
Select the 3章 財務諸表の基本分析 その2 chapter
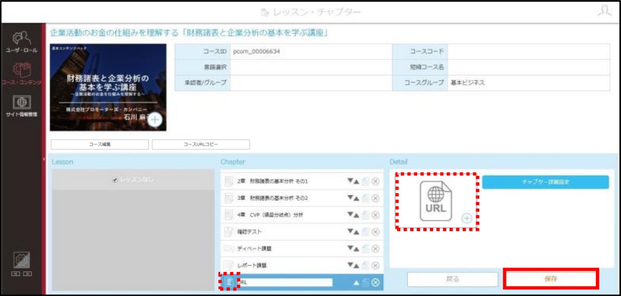(x=302, y=198)
